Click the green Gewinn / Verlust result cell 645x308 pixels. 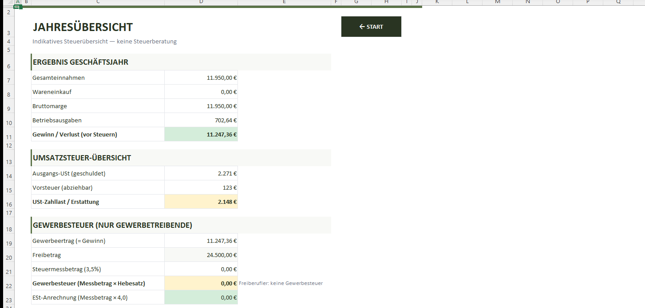click(201, 134)
